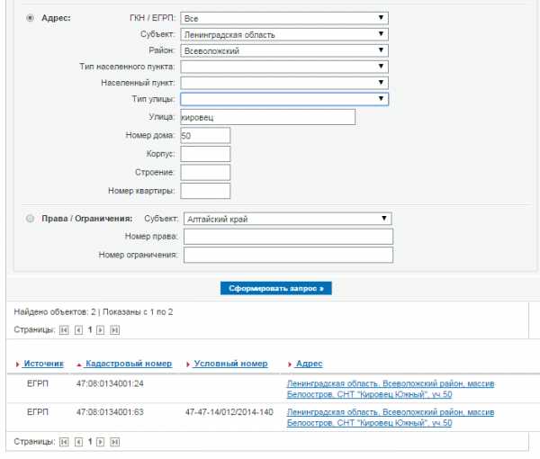Viewport: 540px width, 459px height.
Task: Click the Строение input field
Action: click(x=205, y=172)
